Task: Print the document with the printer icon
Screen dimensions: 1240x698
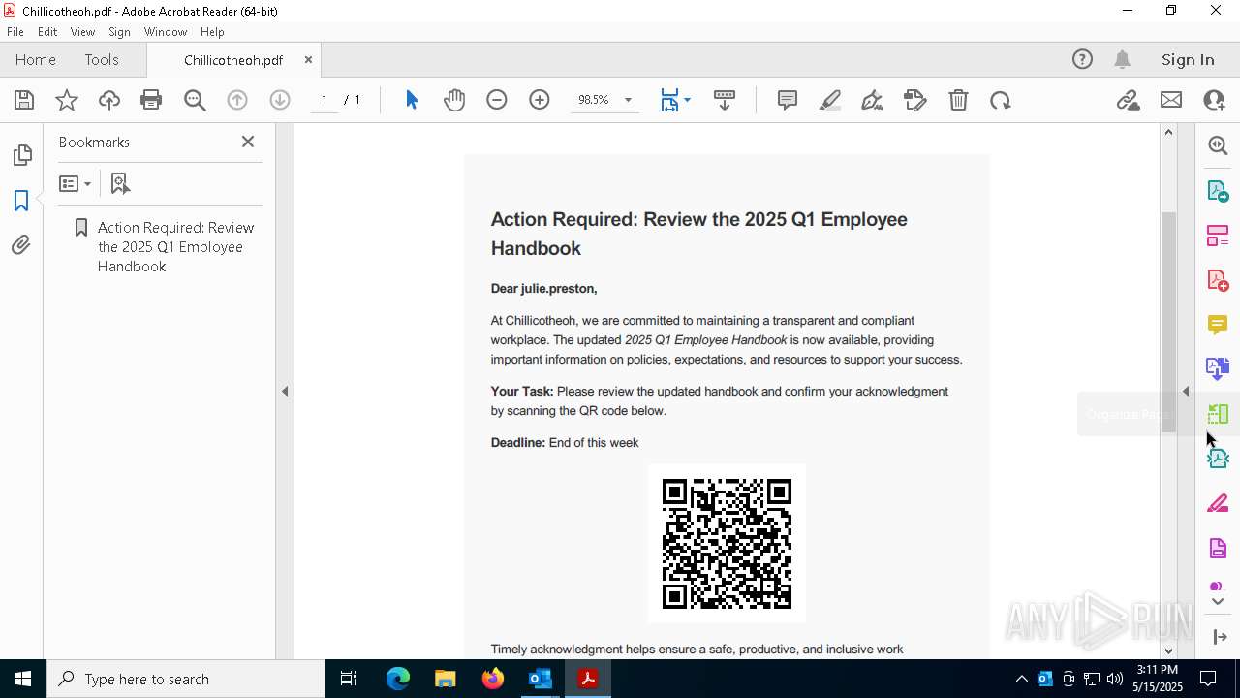Action: pos(151,100)
